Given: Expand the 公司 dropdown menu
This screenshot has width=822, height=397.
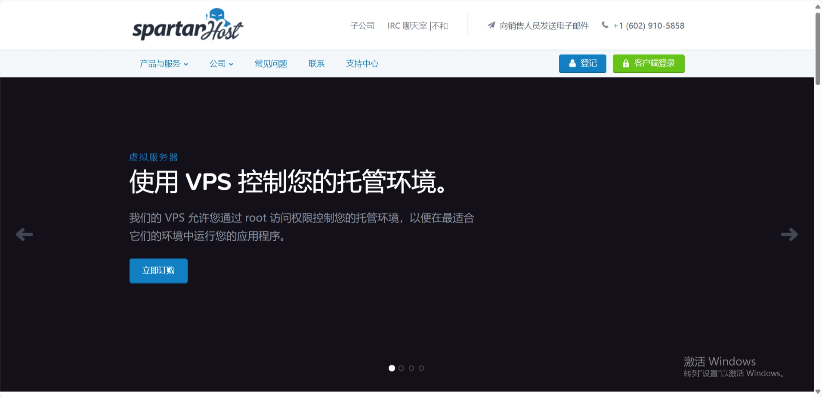Looking at the screenshot, I should click(221, 64).
